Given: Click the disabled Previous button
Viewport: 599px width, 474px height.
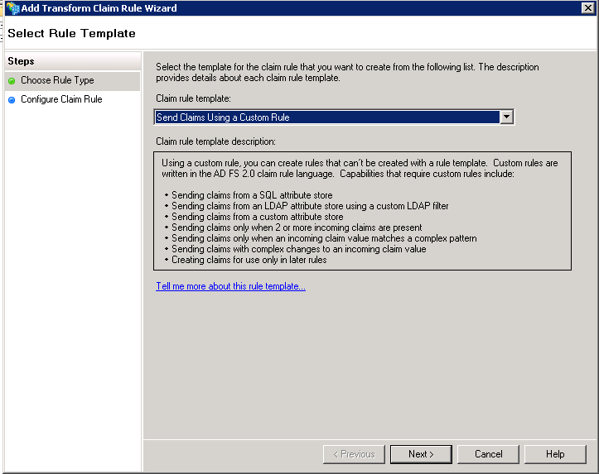Looking at the screenshot, I should (x=354, y=454).
